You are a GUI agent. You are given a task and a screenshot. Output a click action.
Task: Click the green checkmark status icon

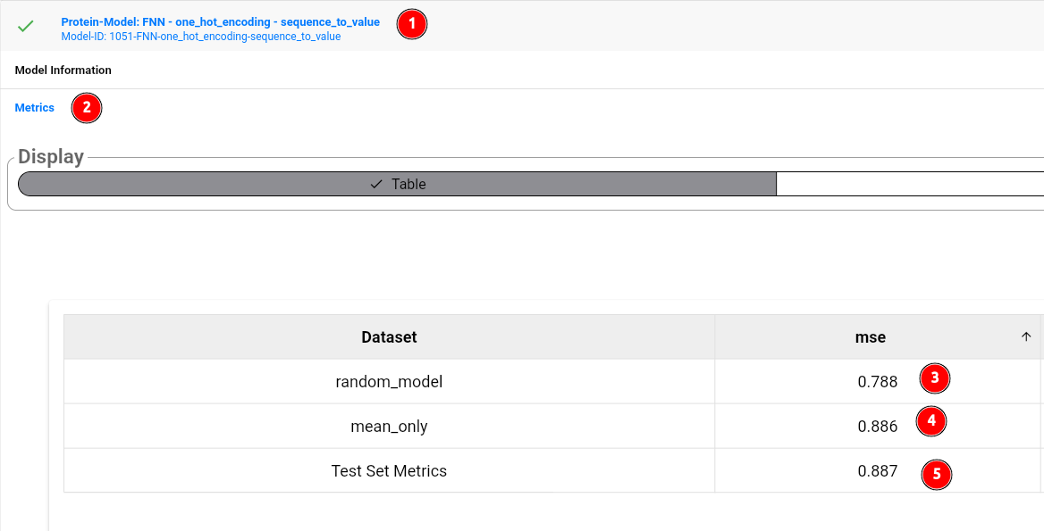point(26,26)
